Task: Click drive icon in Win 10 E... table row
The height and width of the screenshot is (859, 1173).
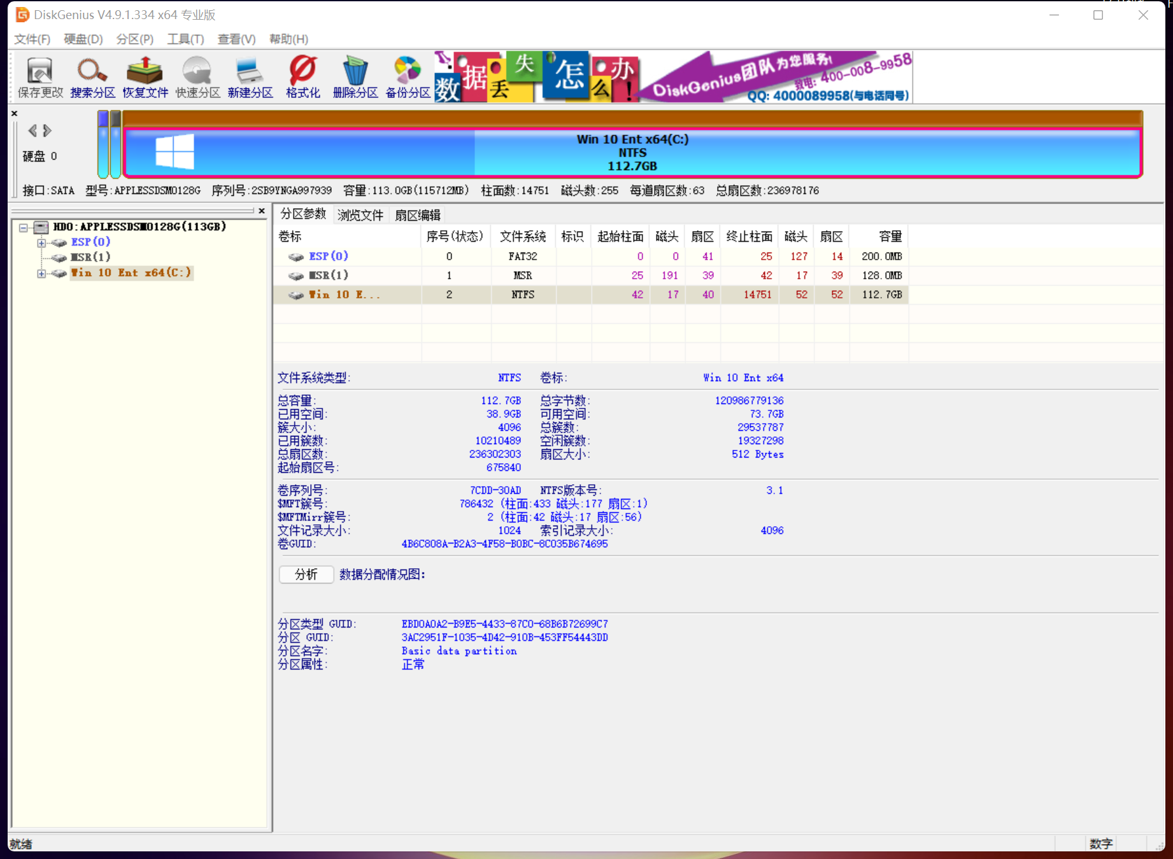Action: pos(295,295)
